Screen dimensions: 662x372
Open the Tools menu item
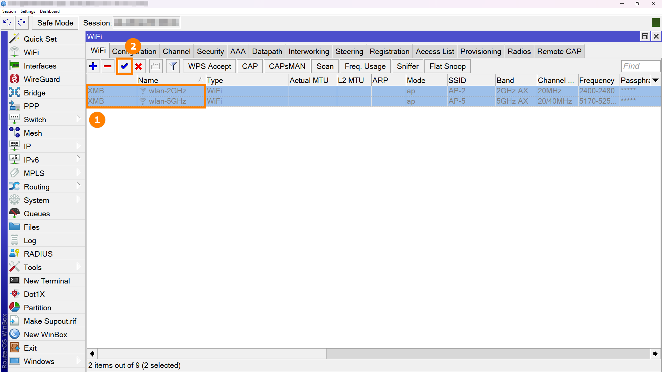coord(47,267)
